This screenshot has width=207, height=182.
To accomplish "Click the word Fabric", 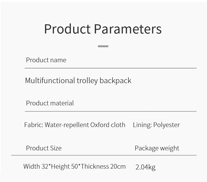I will [33, 125].
